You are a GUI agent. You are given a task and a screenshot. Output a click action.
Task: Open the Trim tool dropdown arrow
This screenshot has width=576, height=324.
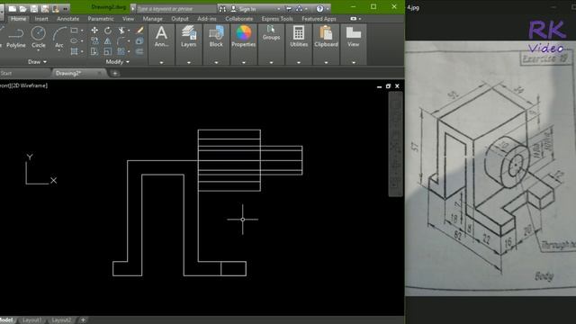pyautogui.click(x=128, y=30)
